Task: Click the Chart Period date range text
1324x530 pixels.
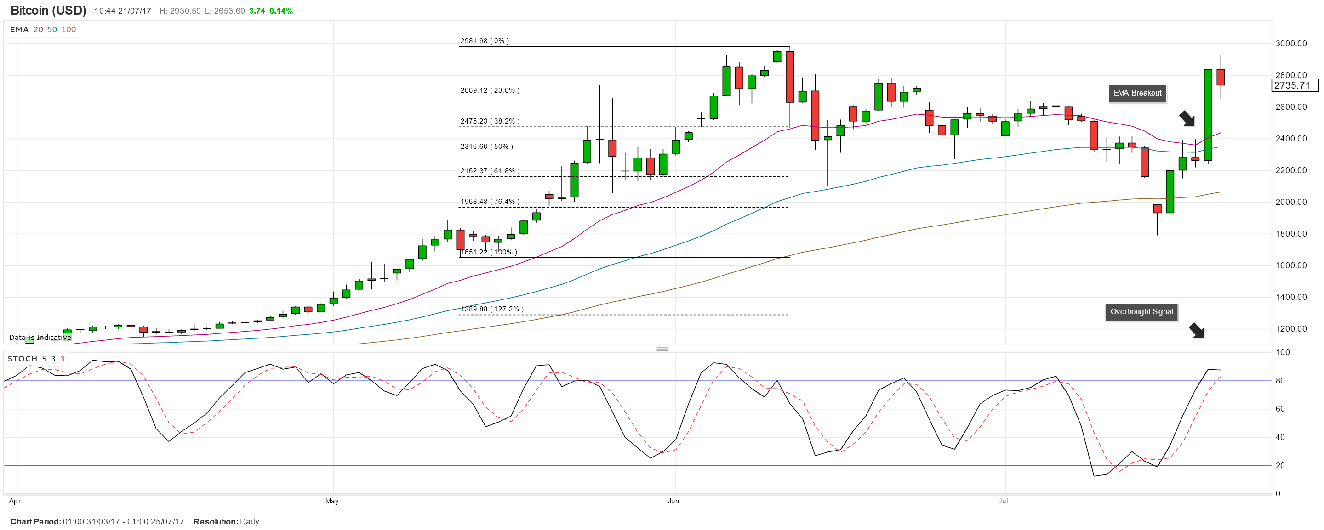Action: [x=97, y=521]
